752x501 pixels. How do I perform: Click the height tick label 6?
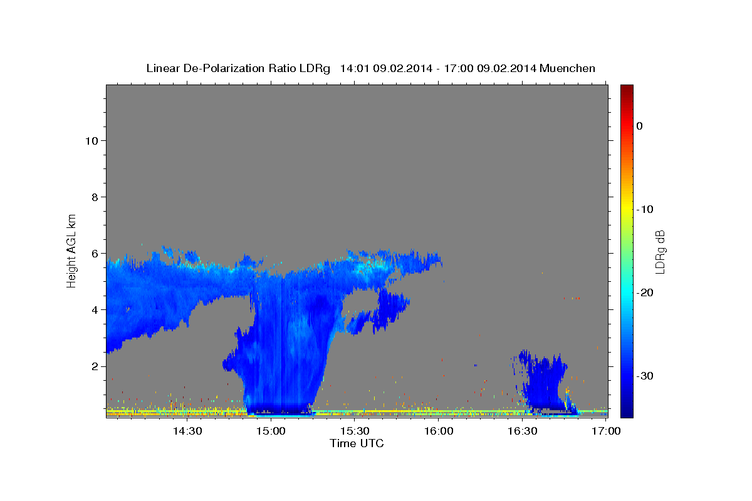tap(94, 253)
